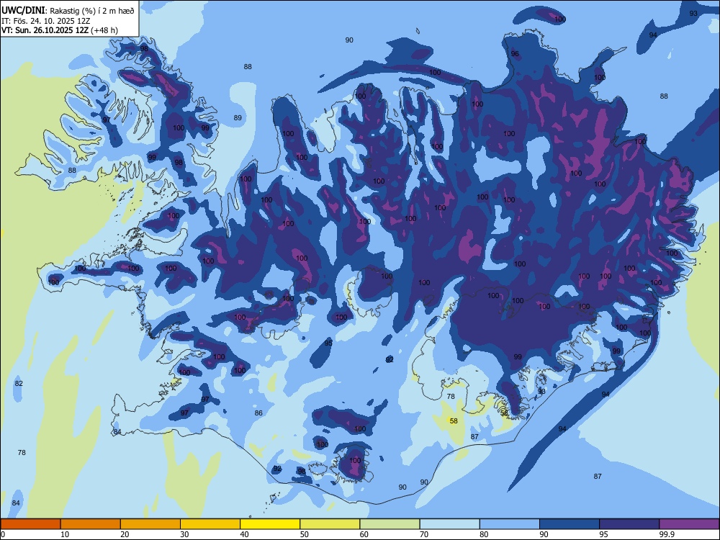Viewport: 720px width, 540px height.
Task: Click the legend label '10'
Action: [x=65, y=534]
